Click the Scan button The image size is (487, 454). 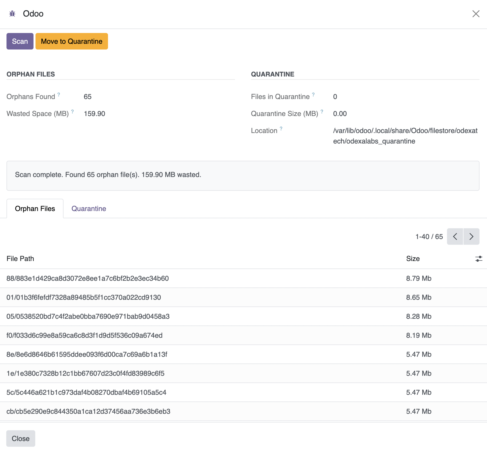tap(20, 41)
